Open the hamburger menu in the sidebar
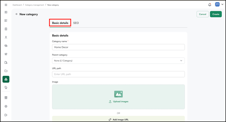Viewport: 226px width, 122px height. [6, 5]
